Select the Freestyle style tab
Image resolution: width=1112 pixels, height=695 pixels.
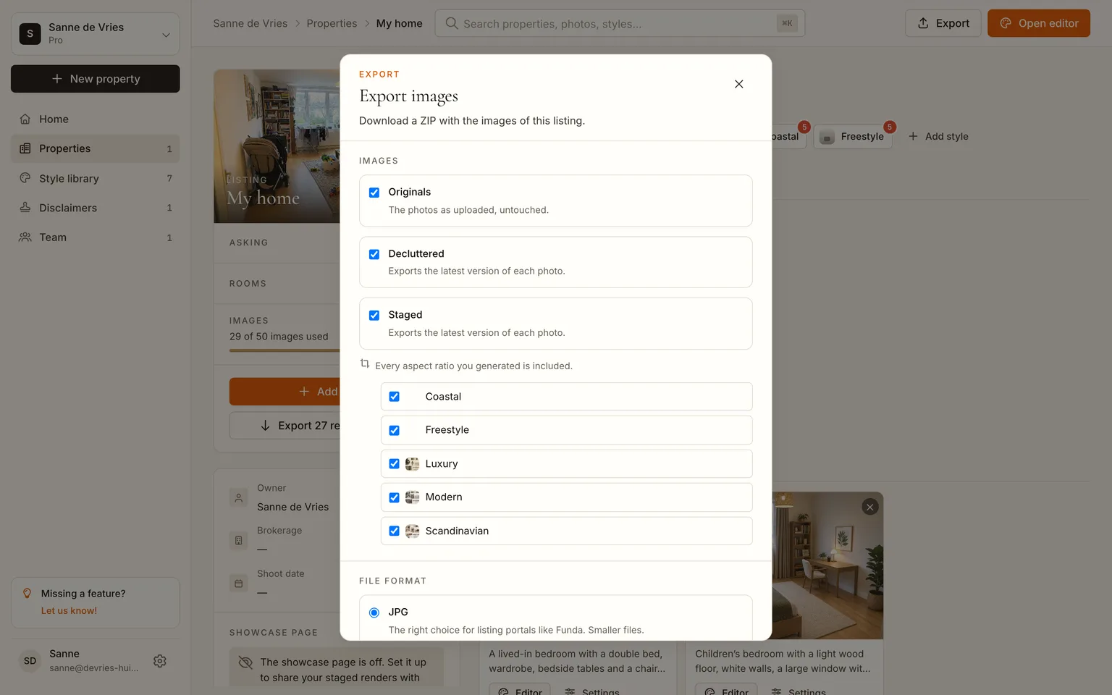(x=853, y=136)
